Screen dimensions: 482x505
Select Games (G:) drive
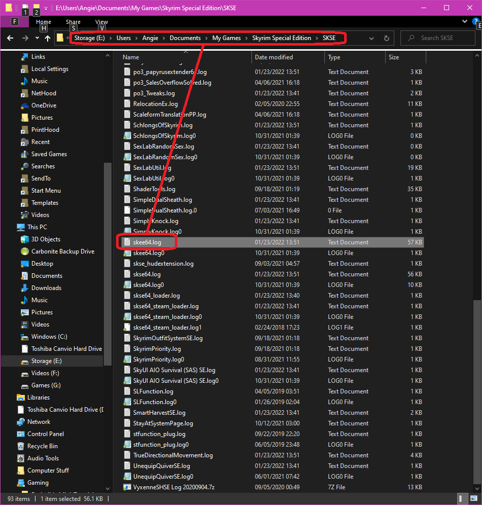(46, 385)
